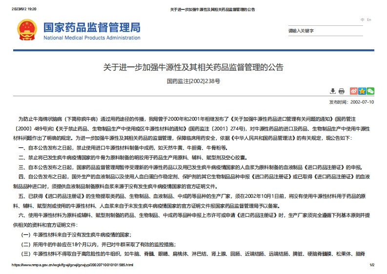
Task: Click the page number 1/2 indicator
Action: click(x=371, y=265)
